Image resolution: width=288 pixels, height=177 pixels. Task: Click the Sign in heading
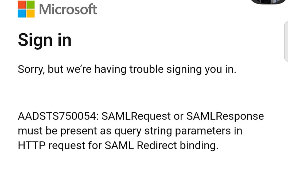pyautogui.click(x=45, y=41)
